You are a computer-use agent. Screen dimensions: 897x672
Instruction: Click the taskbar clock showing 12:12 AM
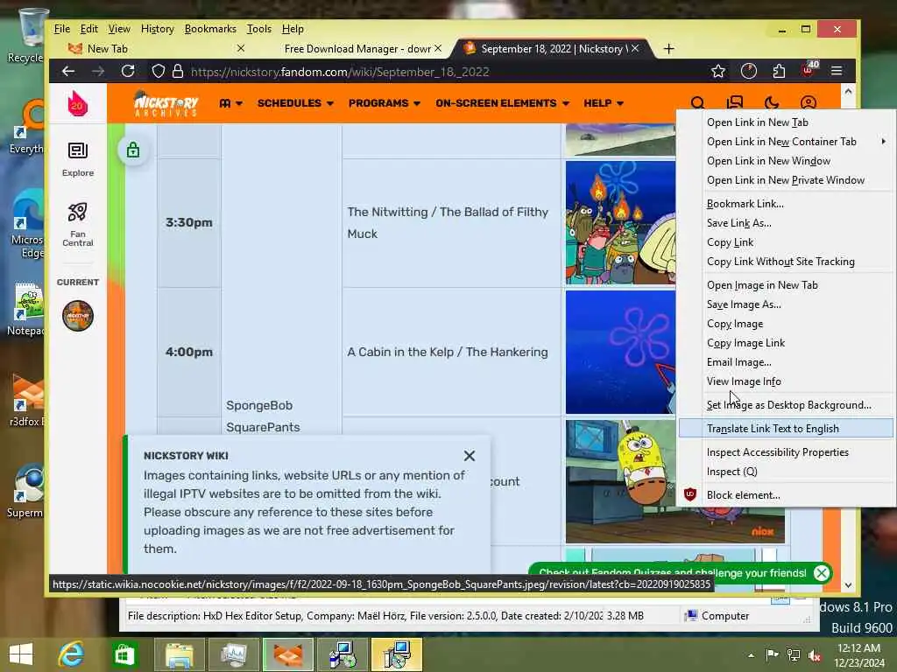pyautogui.click(x=858, y=655)
